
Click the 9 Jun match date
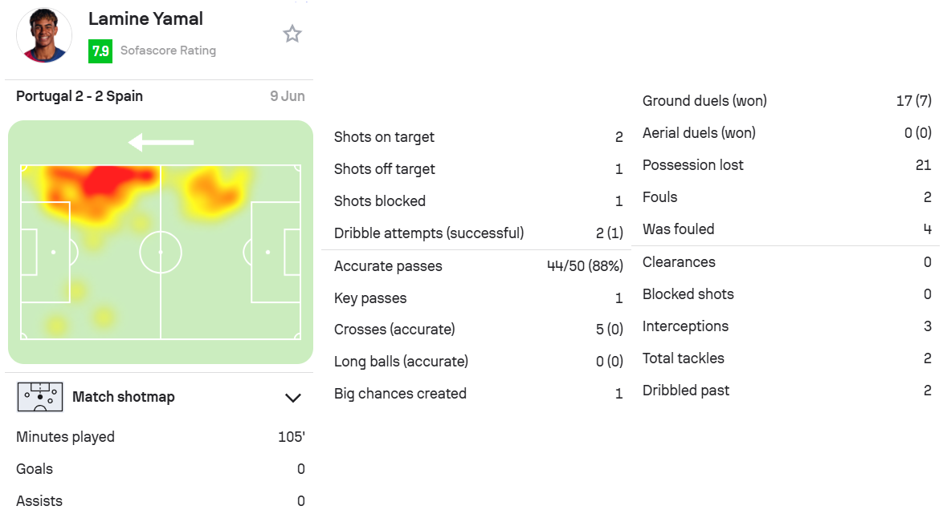coord(288,96)
